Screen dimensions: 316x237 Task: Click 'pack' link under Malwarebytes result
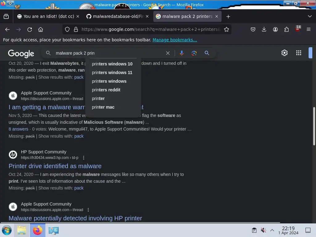79,77
